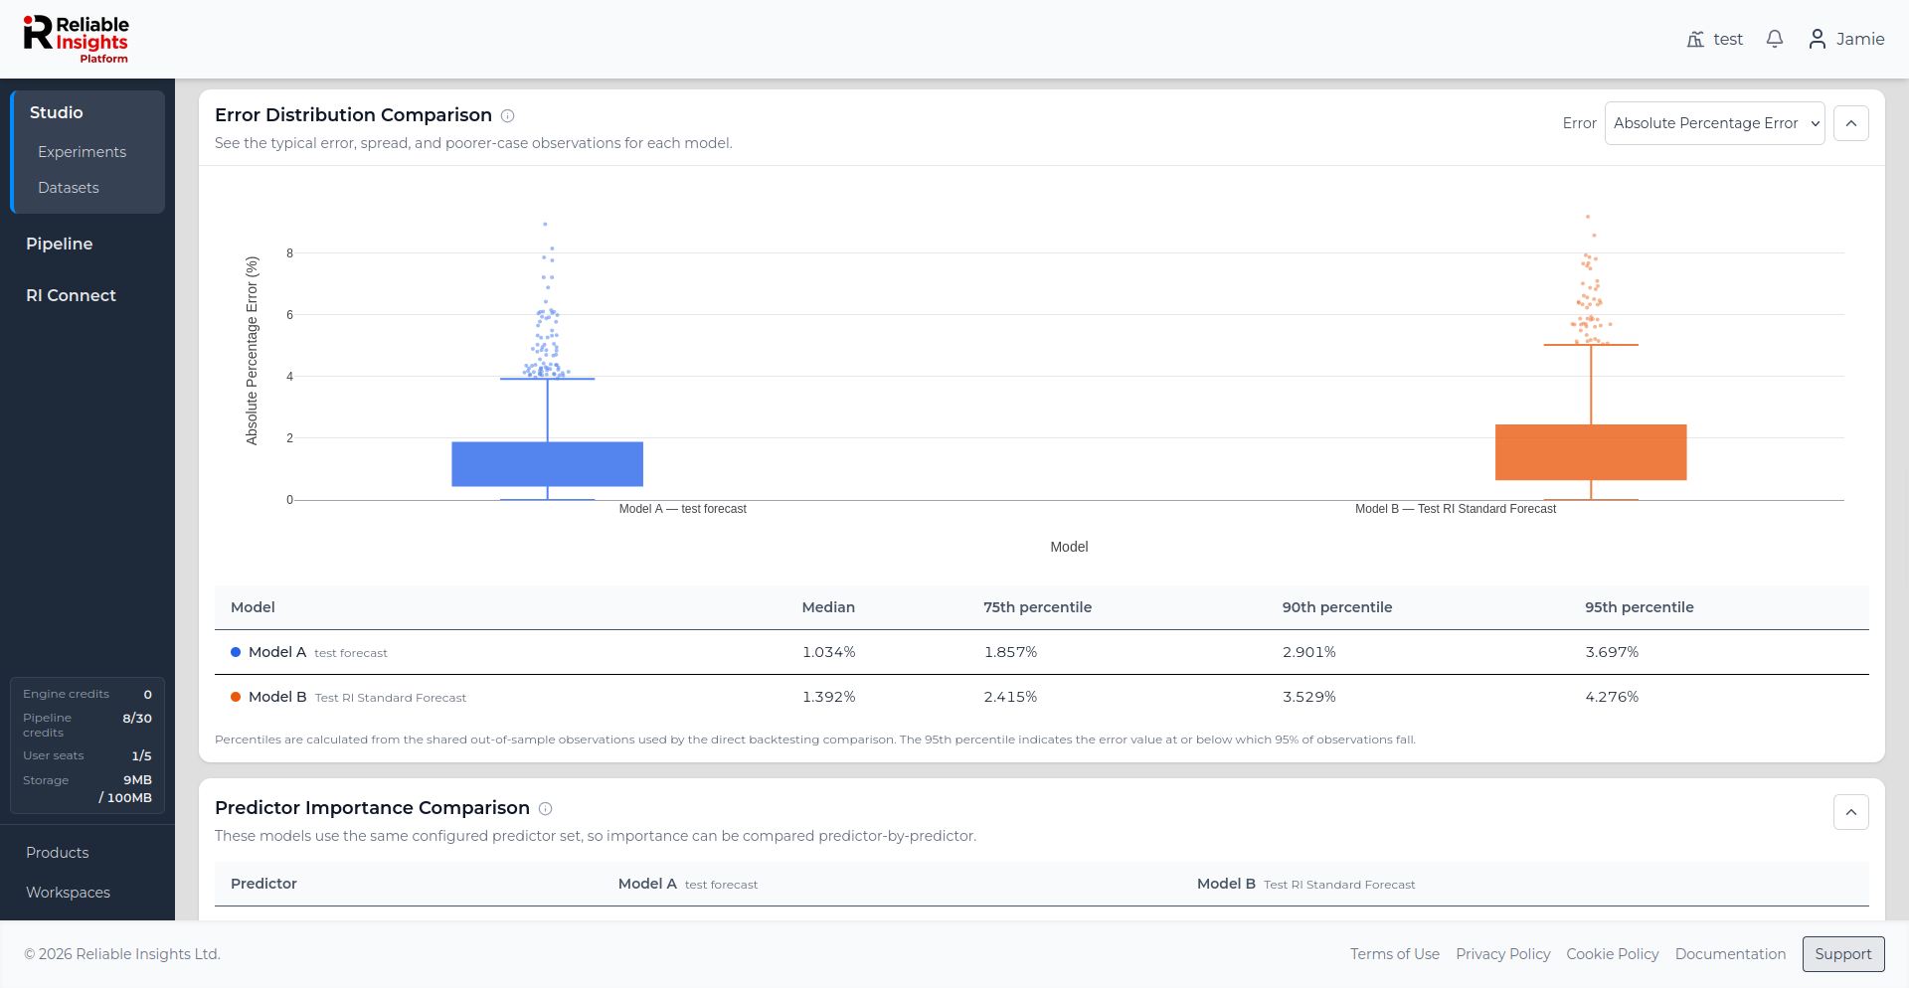Click the Model A median value 1.034%
1909x988 pixels.
829,652
